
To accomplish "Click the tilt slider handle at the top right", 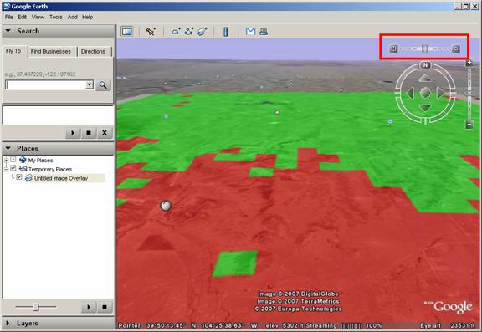I will [x=424, y=49].
